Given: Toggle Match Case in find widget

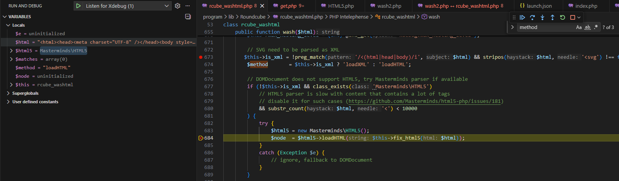Looking at the screenshot, I should [579, 27].
